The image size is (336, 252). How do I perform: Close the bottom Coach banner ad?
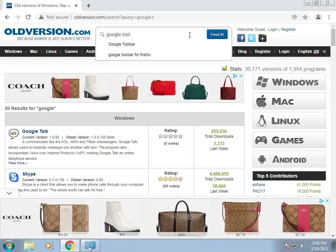tap(327, 201)
